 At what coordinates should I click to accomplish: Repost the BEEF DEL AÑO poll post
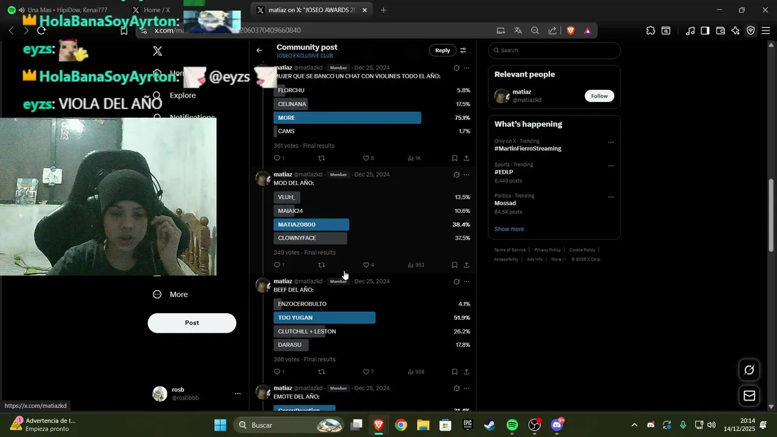(322, 372)
